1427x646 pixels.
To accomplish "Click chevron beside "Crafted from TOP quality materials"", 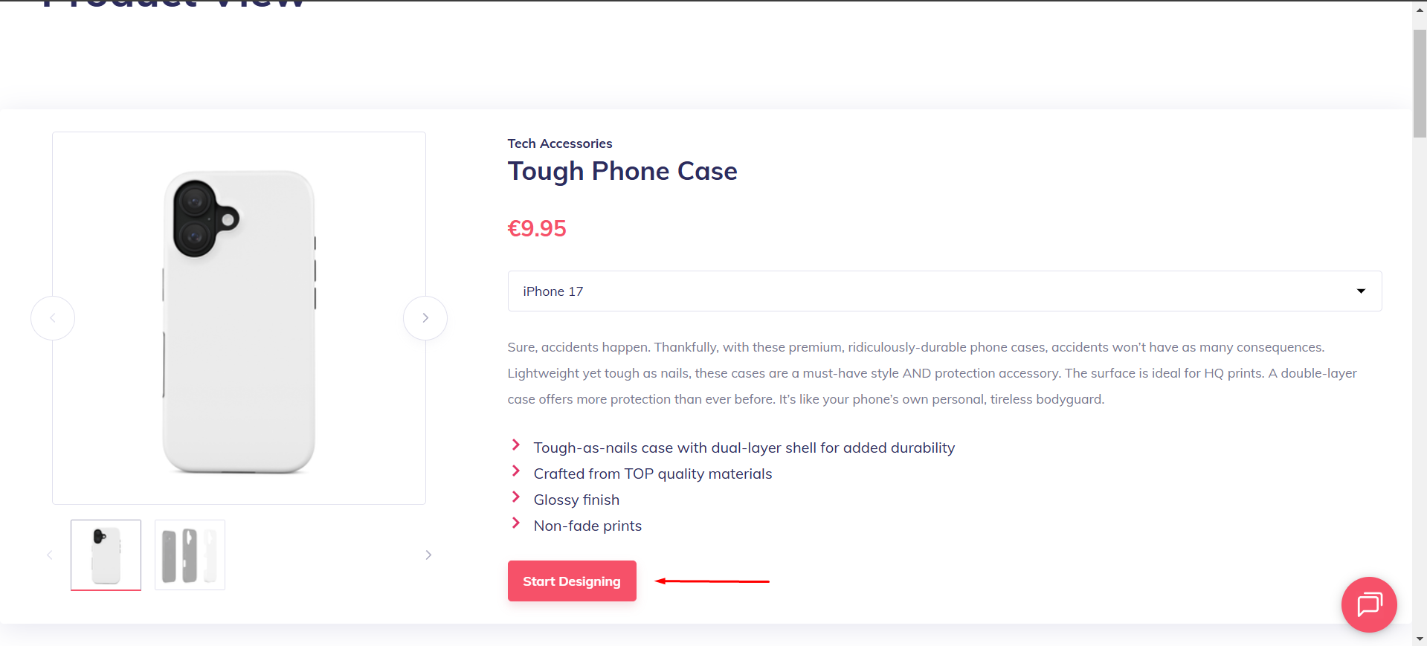I will pos(516,471).
